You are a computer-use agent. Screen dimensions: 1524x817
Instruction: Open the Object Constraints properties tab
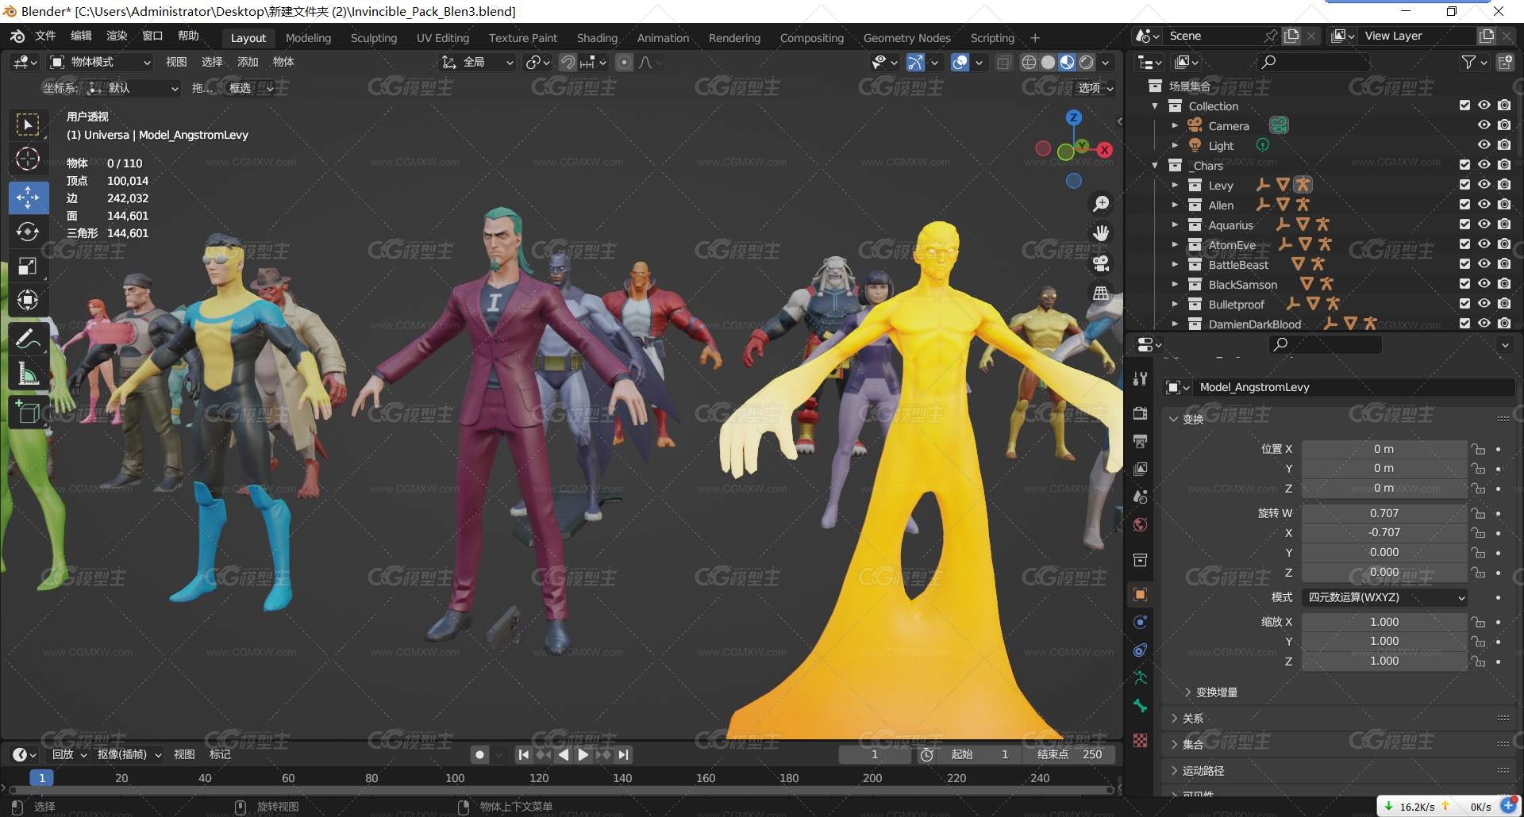[x=1141, y=650]
